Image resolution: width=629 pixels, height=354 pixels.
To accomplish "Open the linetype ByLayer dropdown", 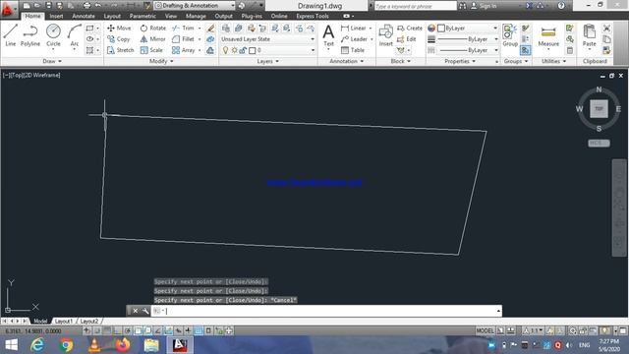I will (468, 50).
